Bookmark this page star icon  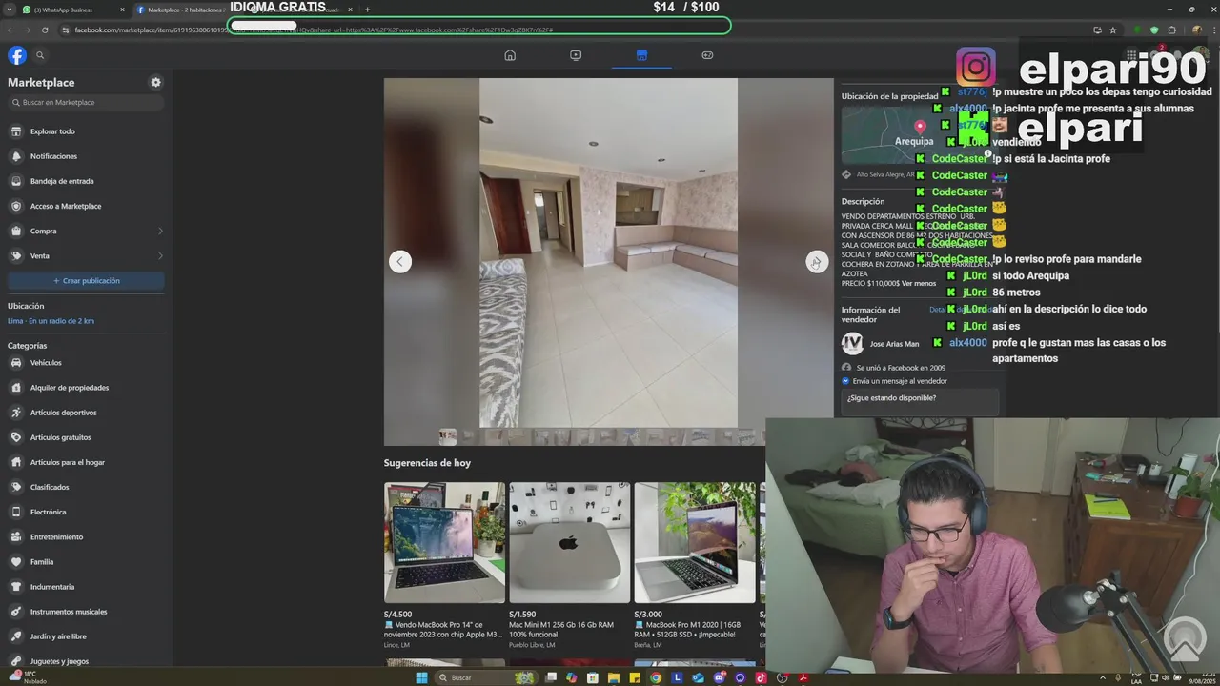[x=1112, y=30]
